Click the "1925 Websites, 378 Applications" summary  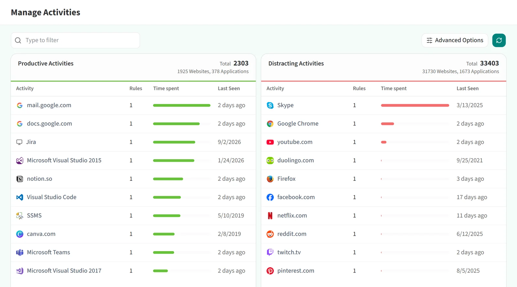[213, 71]
